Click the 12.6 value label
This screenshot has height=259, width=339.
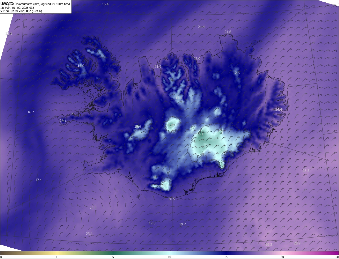[236, 73]
